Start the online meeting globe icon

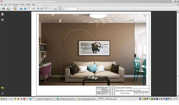pos(15,9)
